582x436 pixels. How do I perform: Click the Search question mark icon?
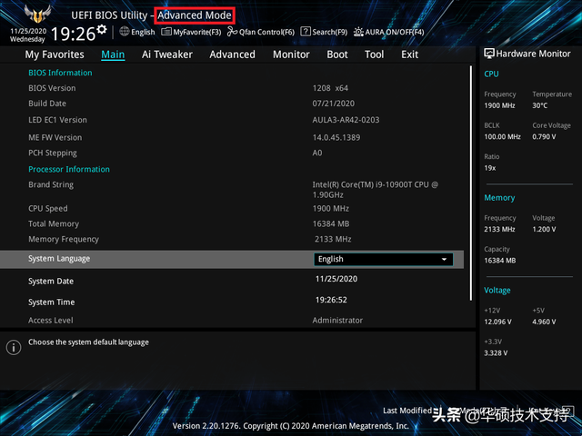pyautogui.click(x=306, y=32)
